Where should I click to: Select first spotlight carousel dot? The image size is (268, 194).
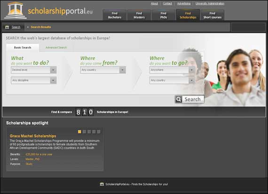[x=79, y=132]
